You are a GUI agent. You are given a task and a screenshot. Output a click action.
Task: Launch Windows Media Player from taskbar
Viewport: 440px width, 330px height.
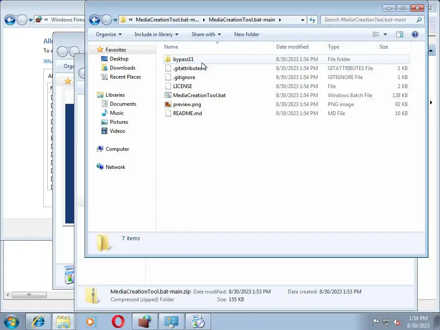coord(90,321)
